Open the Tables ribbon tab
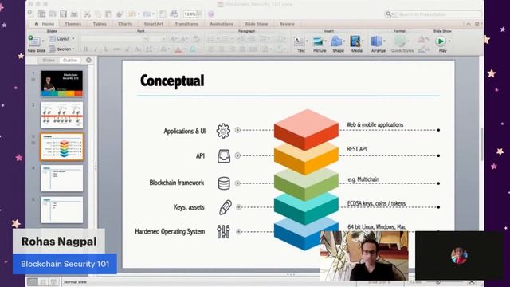Viewport: 510px width, 287px height. click(100, 24)
